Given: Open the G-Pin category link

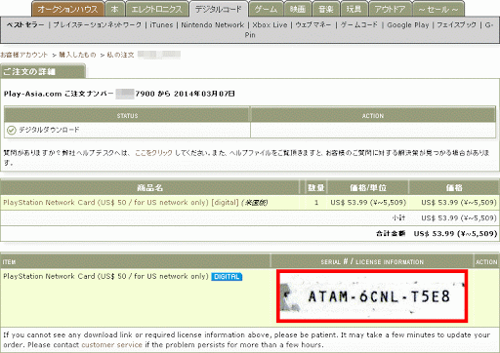Looking at the screenshot, I should [489, 24].
